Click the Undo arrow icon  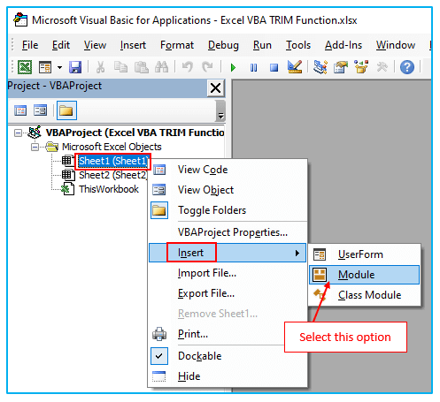coord(188,67)
